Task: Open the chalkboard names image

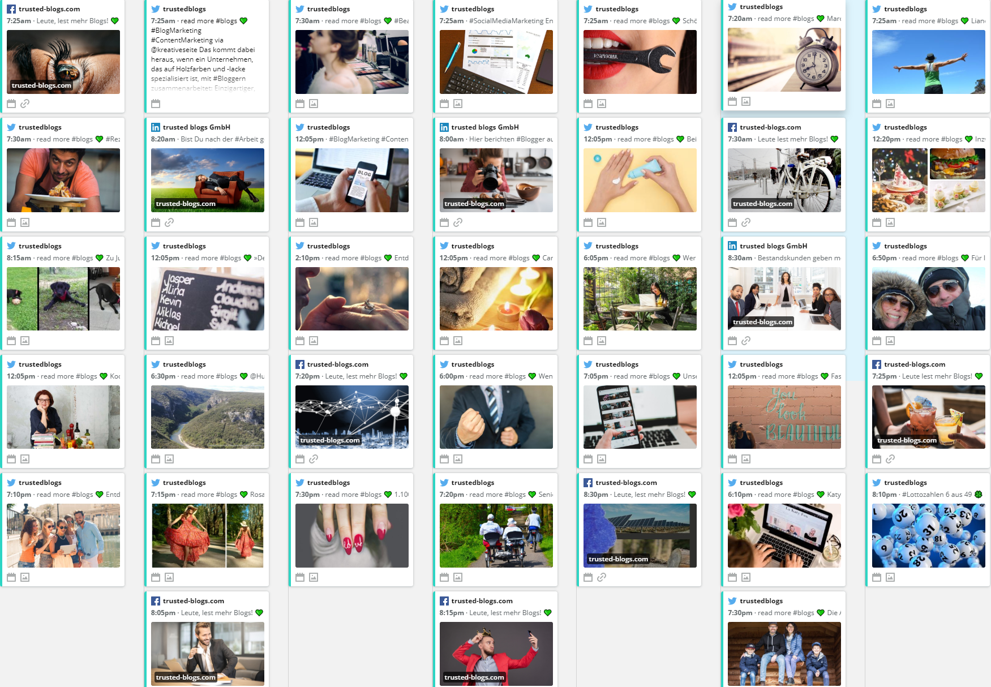Action: [x=207, y=299]
